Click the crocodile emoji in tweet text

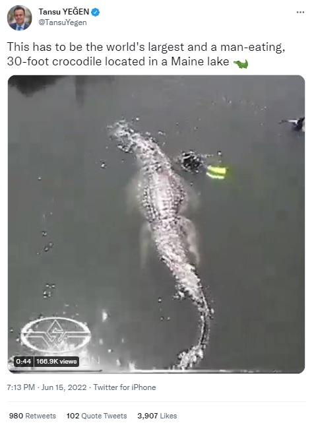coord(241,64)
